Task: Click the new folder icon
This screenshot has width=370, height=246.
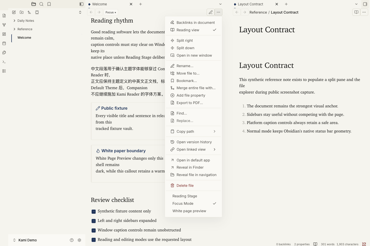Action: click(22, 12)
